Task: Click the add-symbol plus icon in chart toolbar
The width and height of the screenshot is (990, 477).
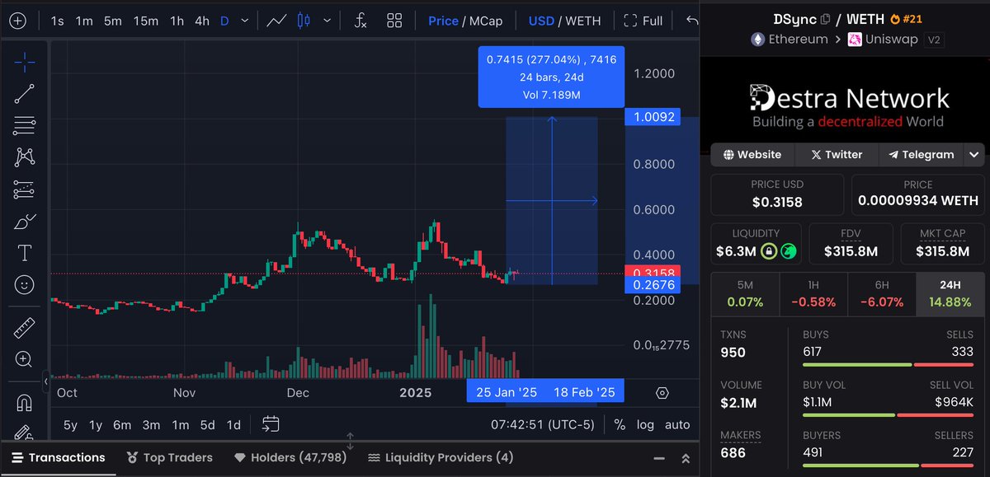Action: click(18, 21)
